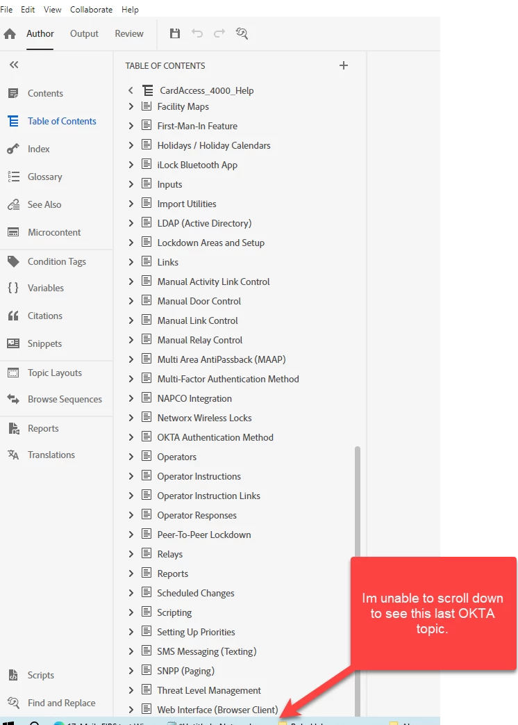Switch to the Review tab
Image resolution: width=518 pixels, height=725 pixels.
(129, 33)
